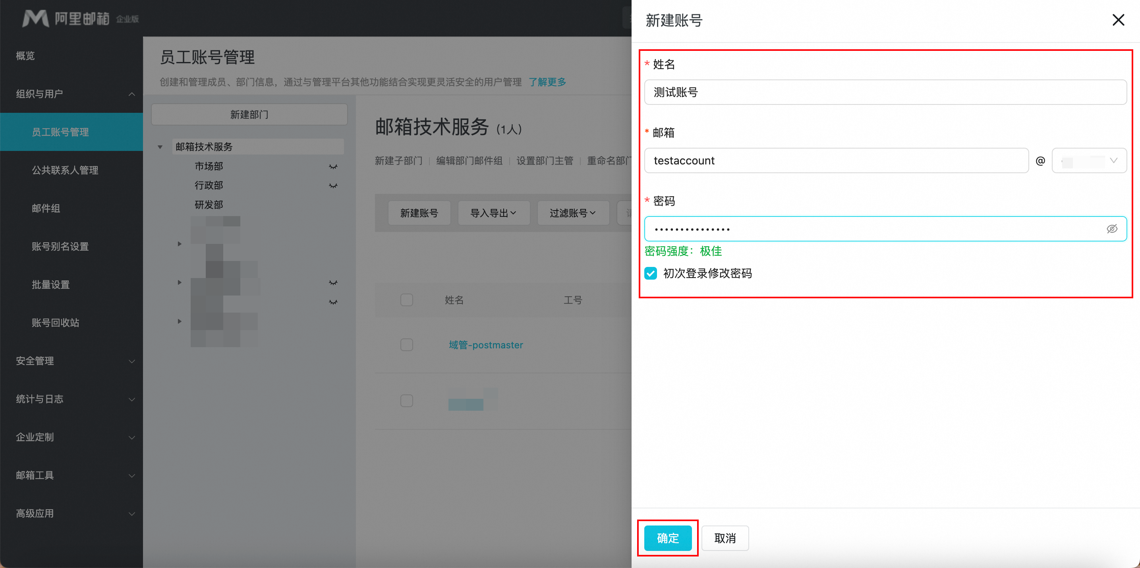This screenshot has height=568, width=1140.
Task: Open the 导入导出 dropdown
Action: 493,213
